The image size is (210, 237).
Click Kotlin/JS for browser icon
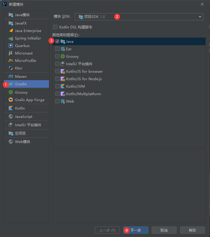(63, 71)
